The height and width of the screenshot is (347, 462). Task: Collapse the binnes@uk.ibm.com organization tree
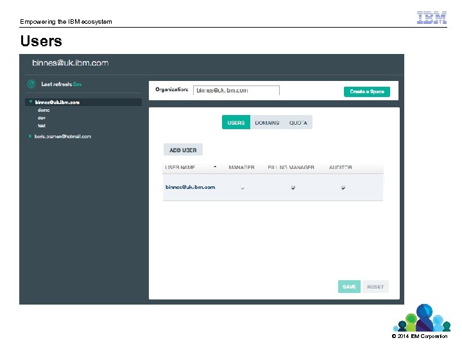(30, 102)
